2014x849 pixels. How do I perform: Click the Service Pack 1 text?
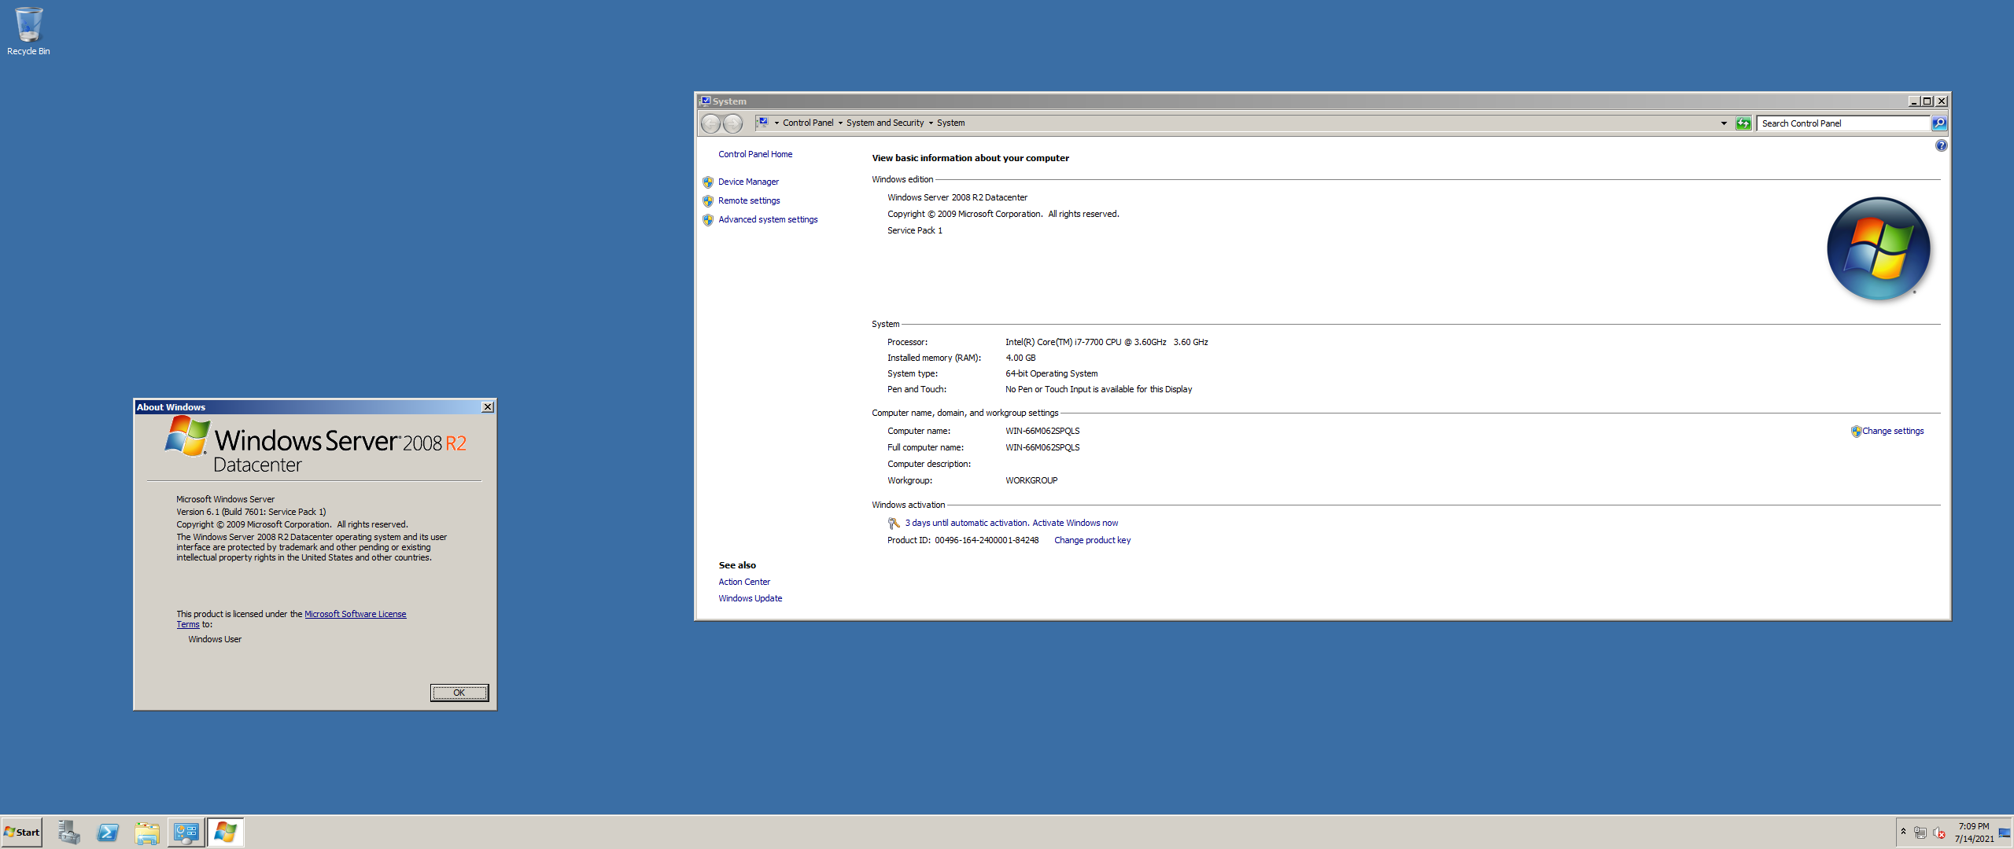[914, 230]
